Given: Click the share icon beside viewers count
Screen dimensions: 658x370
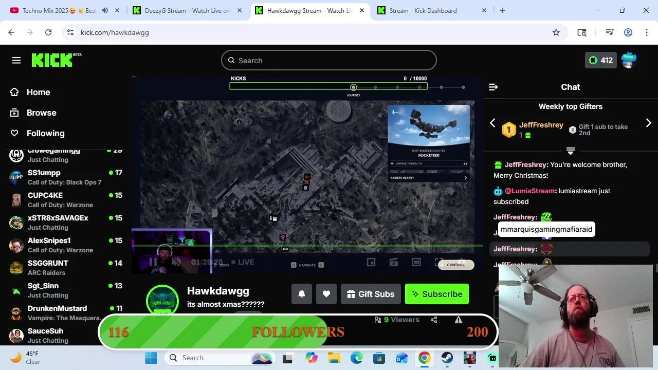Looking at the screenshot, I should pyautogui.click(x=434, y=320).
